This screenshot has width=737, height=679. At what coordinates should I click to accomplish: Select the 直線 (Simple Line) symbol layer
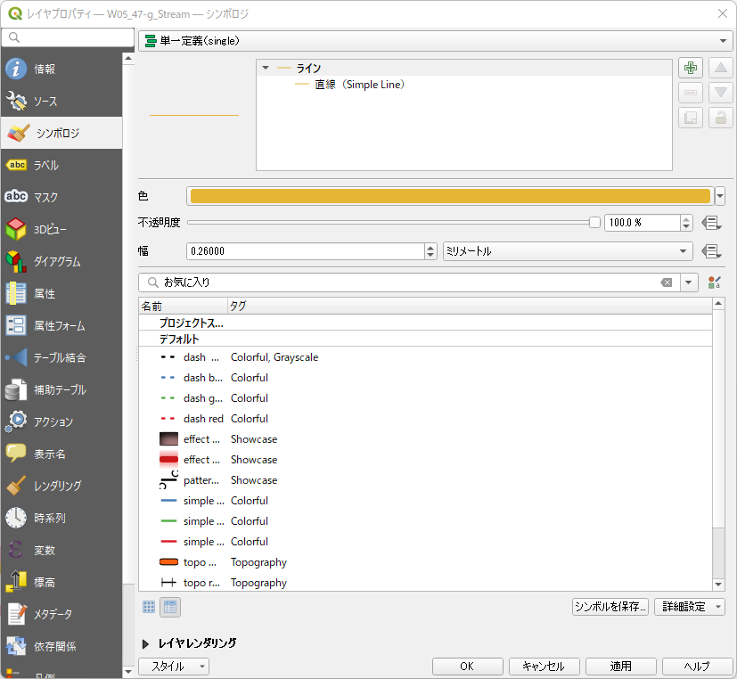[358, 85]
